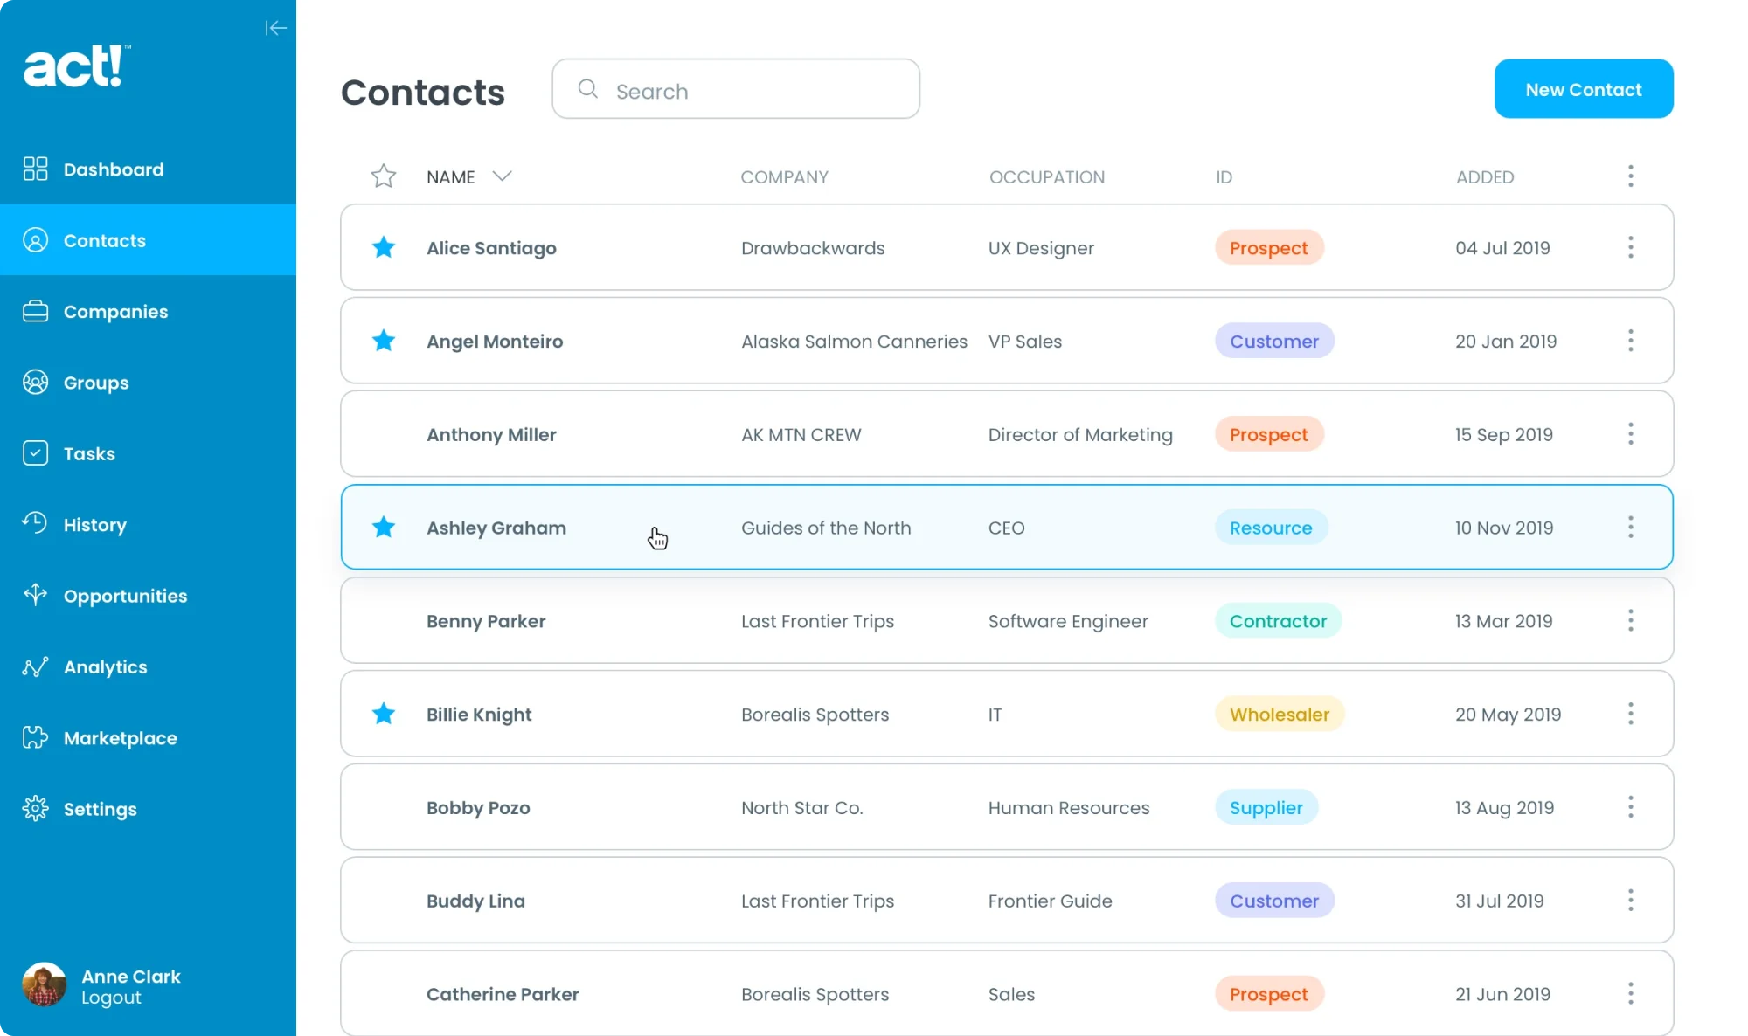Open the column header options menu
The image size is (1748, 1036).
[x=1630, y=176]
